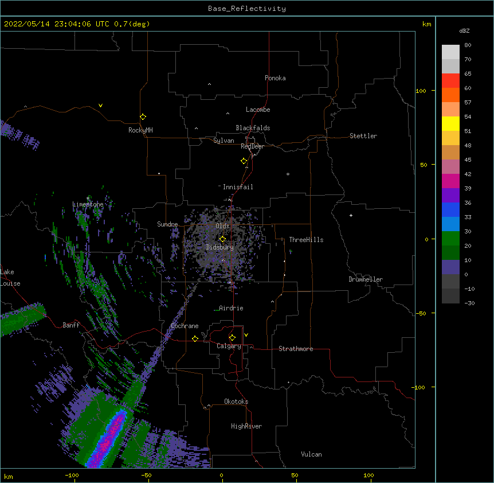Click the Lacombe city label
The height and width of the screenshot is (483, 494).
coord(258,110)
